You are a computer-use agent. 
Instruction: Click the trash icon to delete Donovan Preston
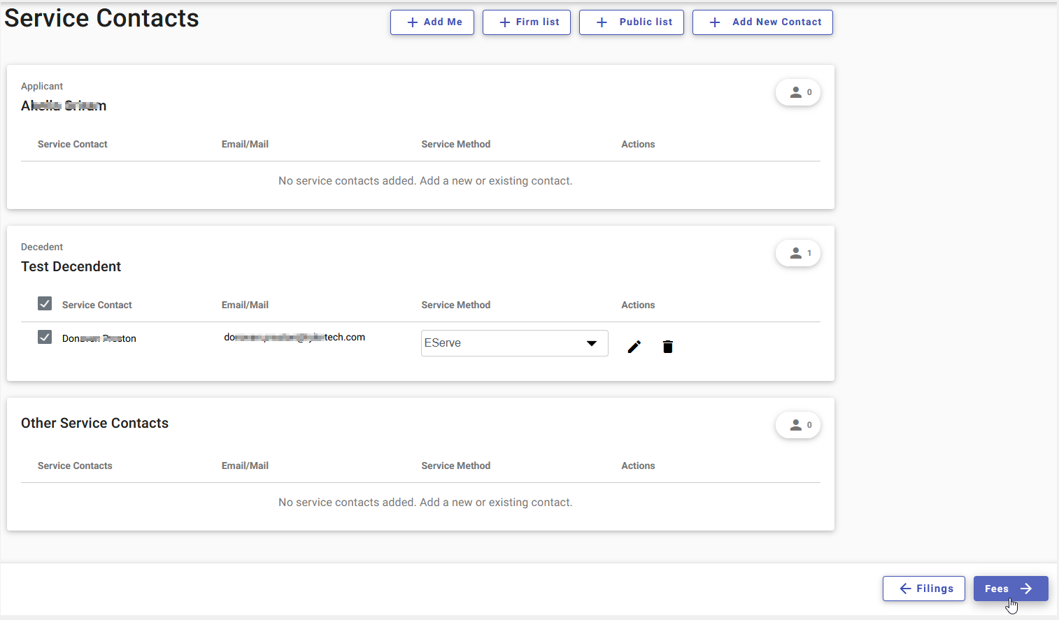point(667,346)
